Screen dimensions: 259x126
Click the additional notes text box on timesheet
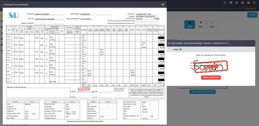tap(38, 93)
